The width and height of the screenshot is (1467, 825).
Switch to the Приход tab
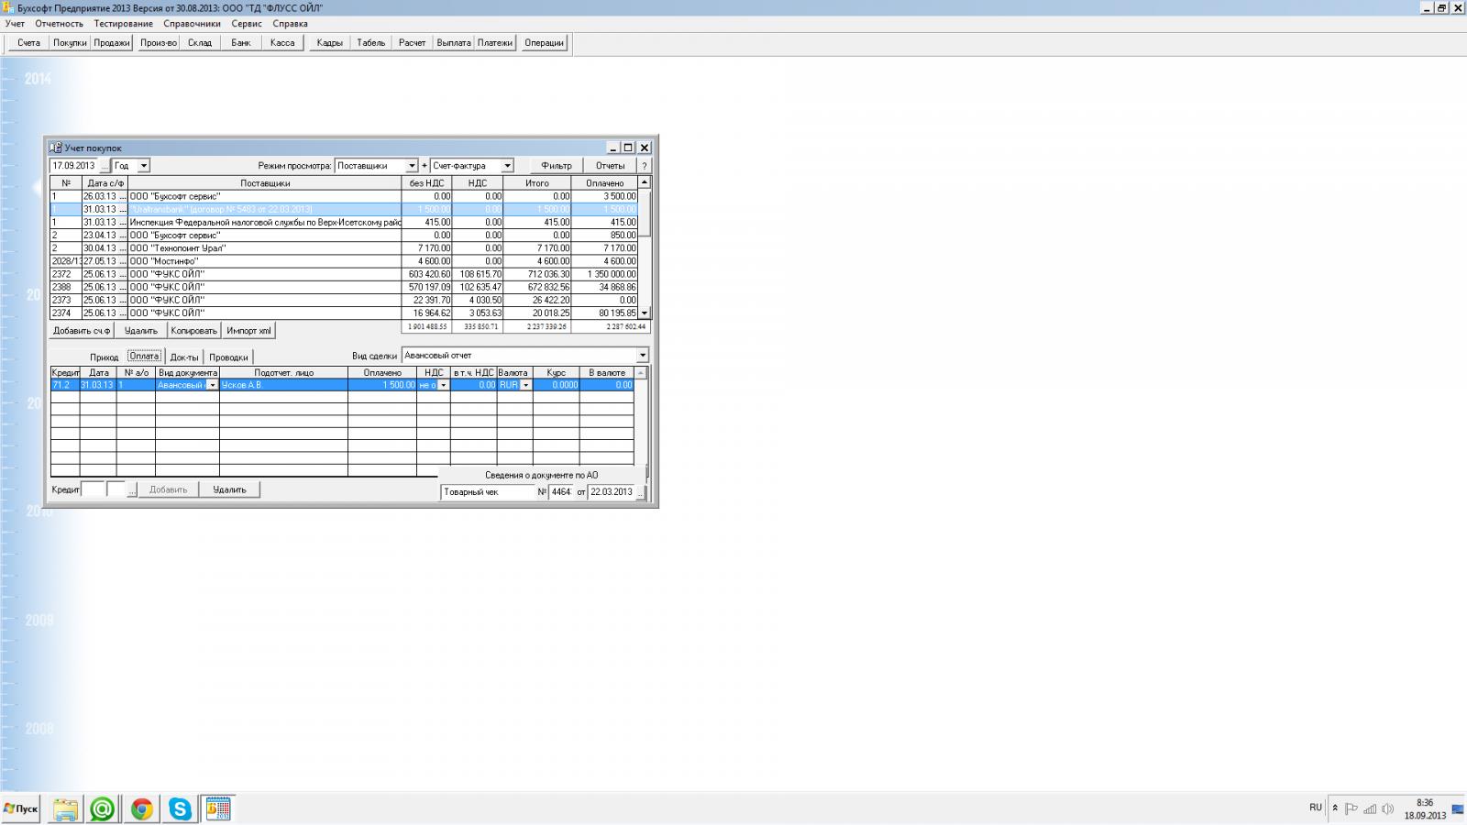pyautogui.click(x=104, y=357)
